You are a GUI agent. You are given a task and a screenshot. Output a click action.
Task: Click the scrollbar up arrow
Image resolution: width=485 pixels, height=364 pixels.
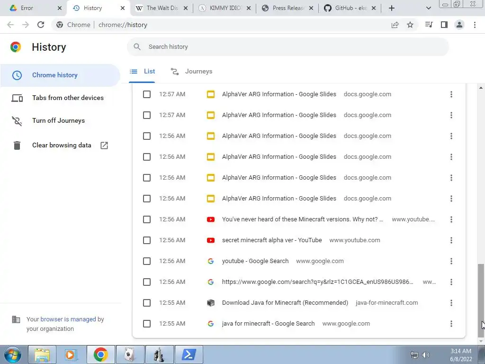point(480,88)
